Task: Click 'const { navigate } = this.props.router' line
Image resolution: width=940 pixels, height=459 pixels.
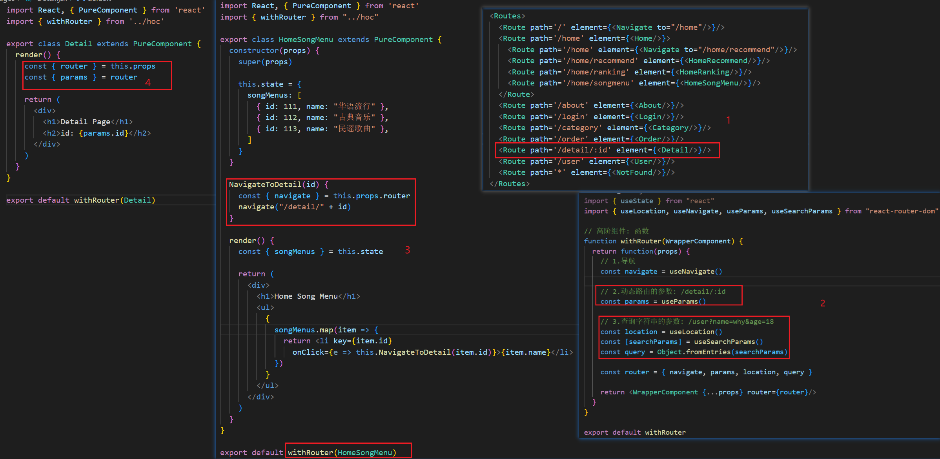Action: click(324, 196)
